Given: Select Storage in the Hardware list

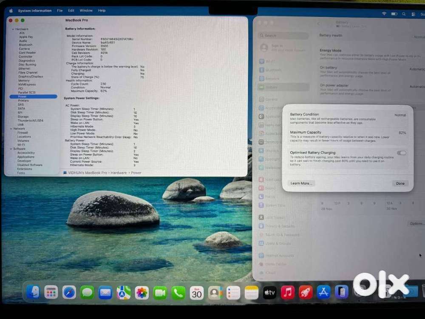Looking at the screenshot, I should [23, 117].
